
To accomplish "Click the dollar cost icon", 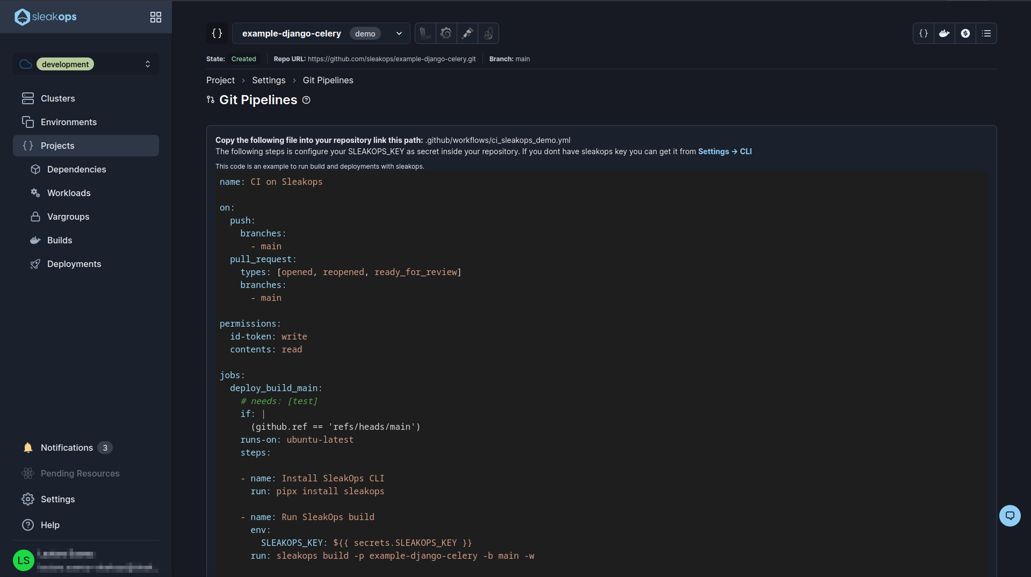I will tap(965, 33).
